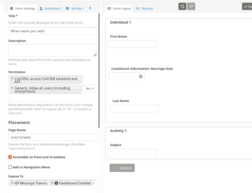Screen dimensions: 252x193
Task: Click the empty Permission select area
Action: [x=46, y=98]
